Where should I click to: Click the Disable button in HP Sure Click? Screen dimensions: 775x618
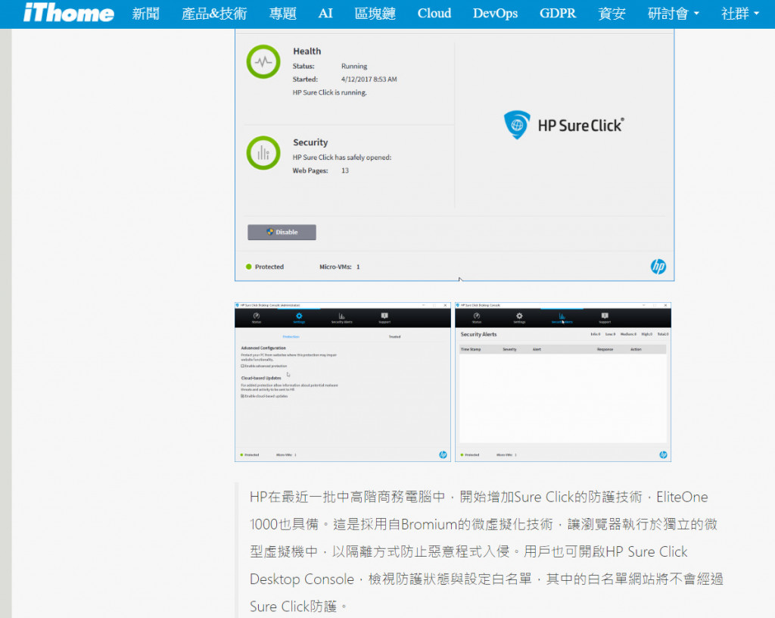[282, 232]
